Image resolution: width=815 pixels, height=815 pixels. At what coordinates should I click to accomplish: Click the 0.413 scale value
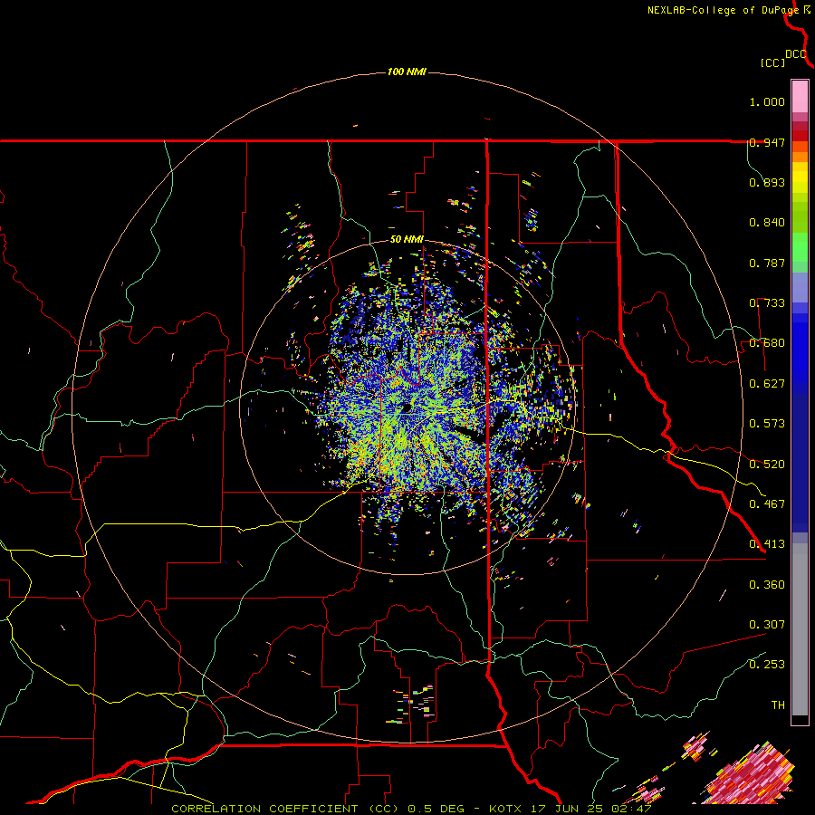point(767,544)
